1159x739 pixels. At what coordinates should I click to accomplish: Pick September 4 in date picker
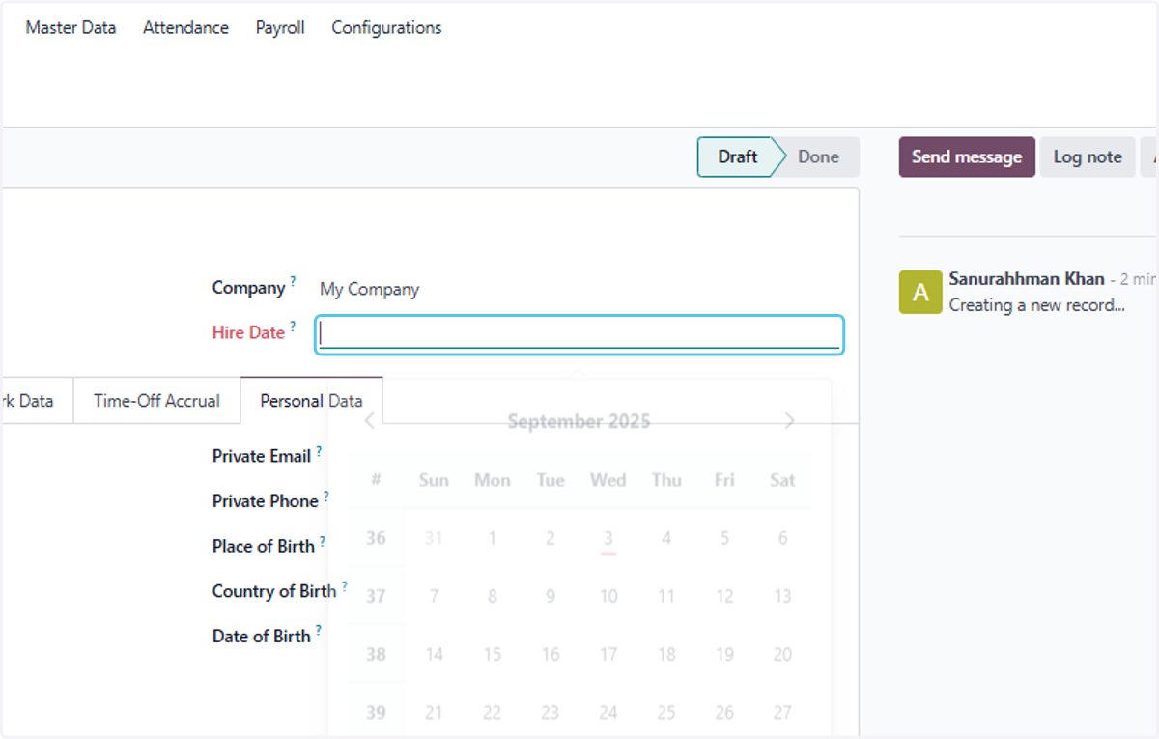point(666,538)
